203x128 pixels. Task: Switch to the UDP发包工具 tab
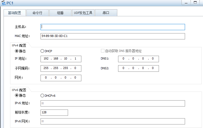pos(83,13)
